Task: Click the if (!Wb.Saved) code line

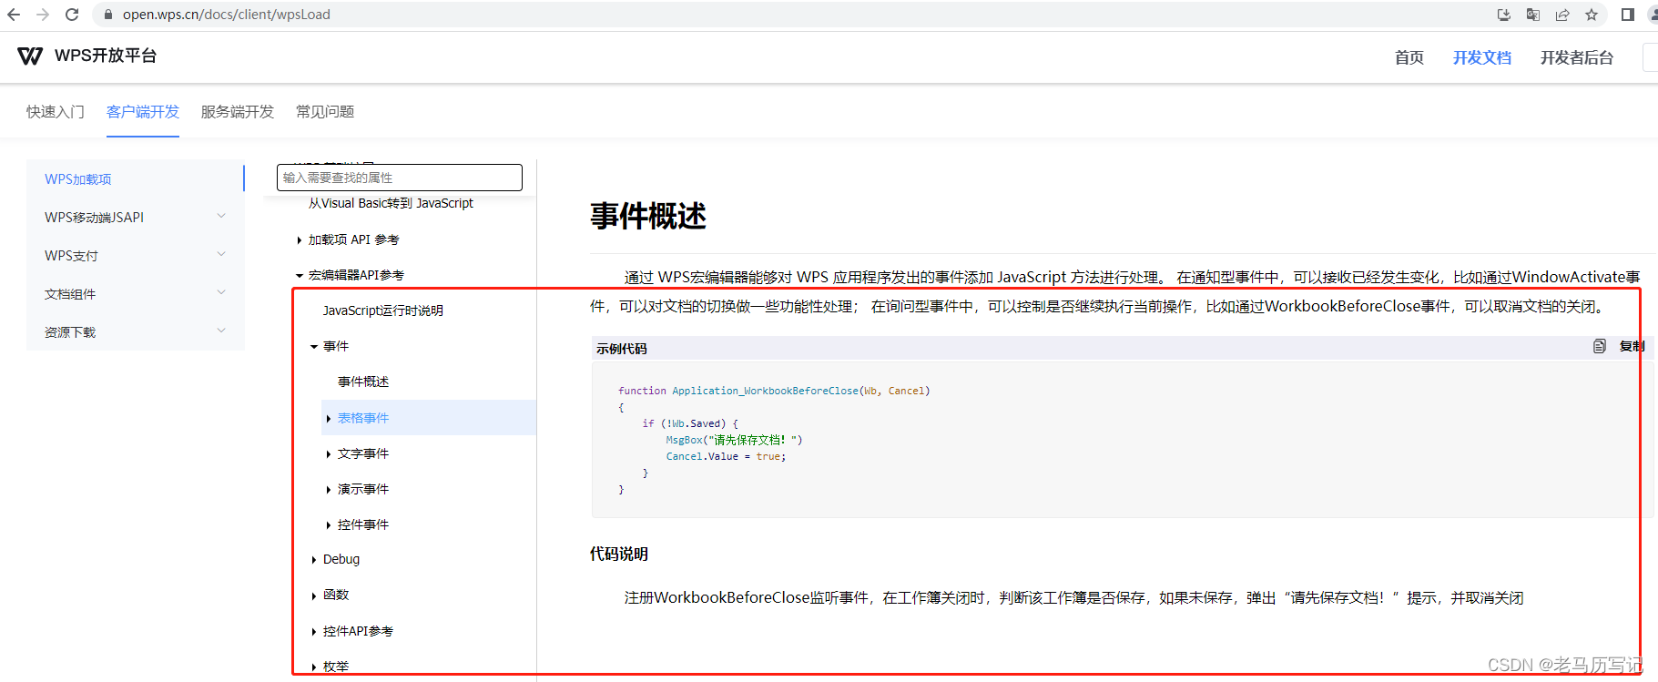Action: [690, 423]
